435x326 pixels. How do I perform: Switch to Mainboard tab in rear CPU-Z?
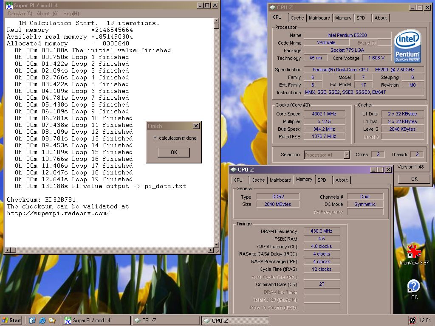point(319,18)
